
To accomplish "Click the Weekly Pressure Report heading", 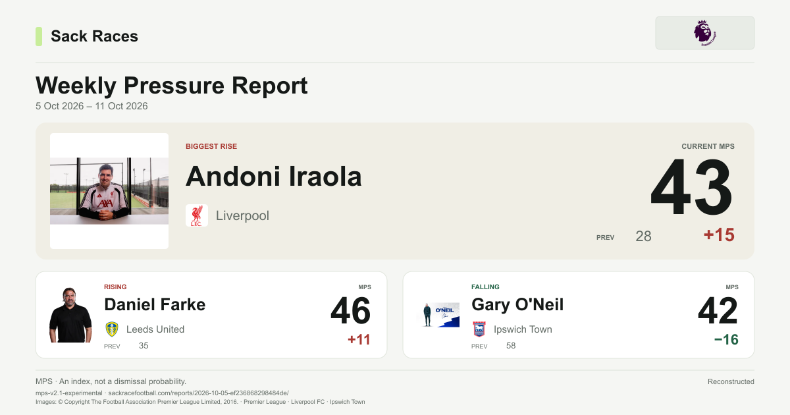I will tap(171, 86).
